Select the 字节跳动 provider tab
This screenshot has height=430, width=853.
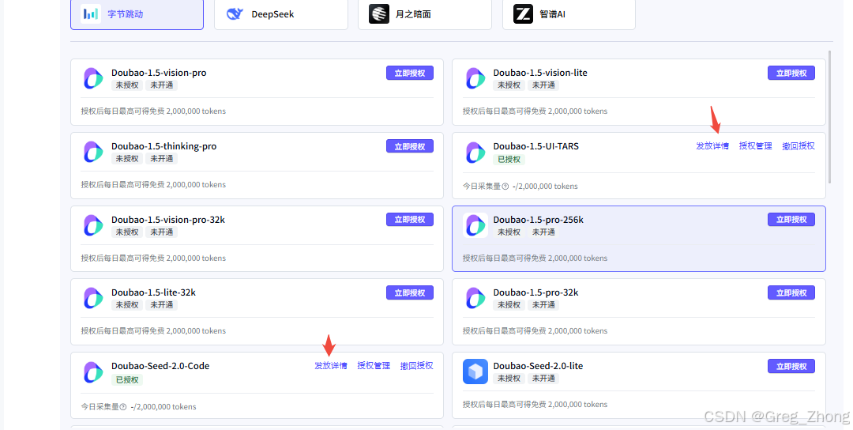137,14
